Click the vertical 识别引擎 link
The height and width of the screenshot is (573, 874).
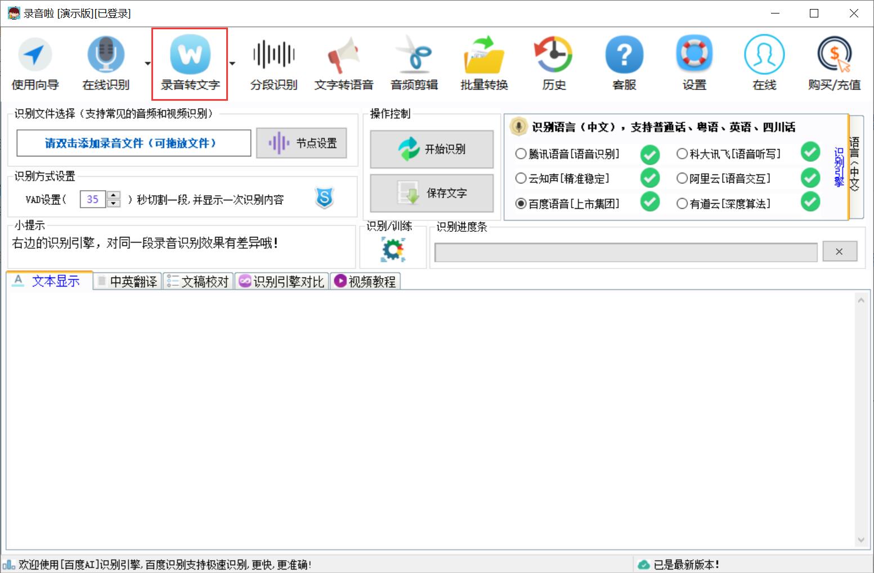pos(839,167)
